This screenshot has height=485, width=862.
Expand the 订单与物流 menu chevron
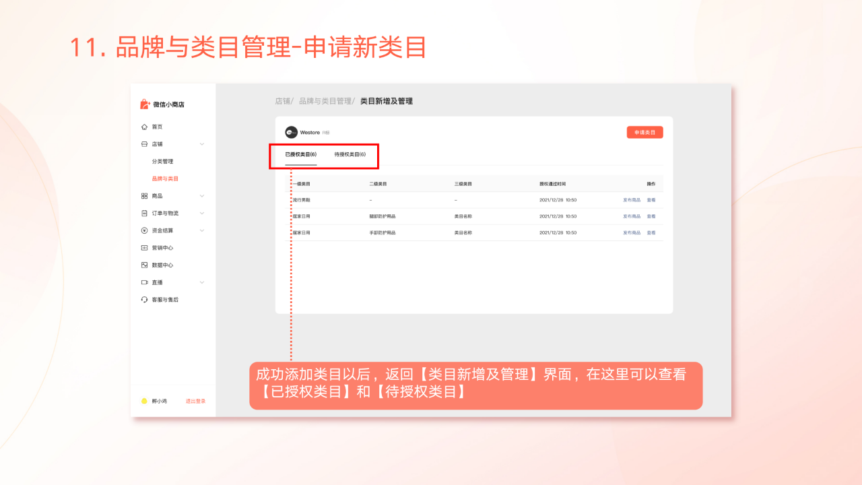point(201,213)
